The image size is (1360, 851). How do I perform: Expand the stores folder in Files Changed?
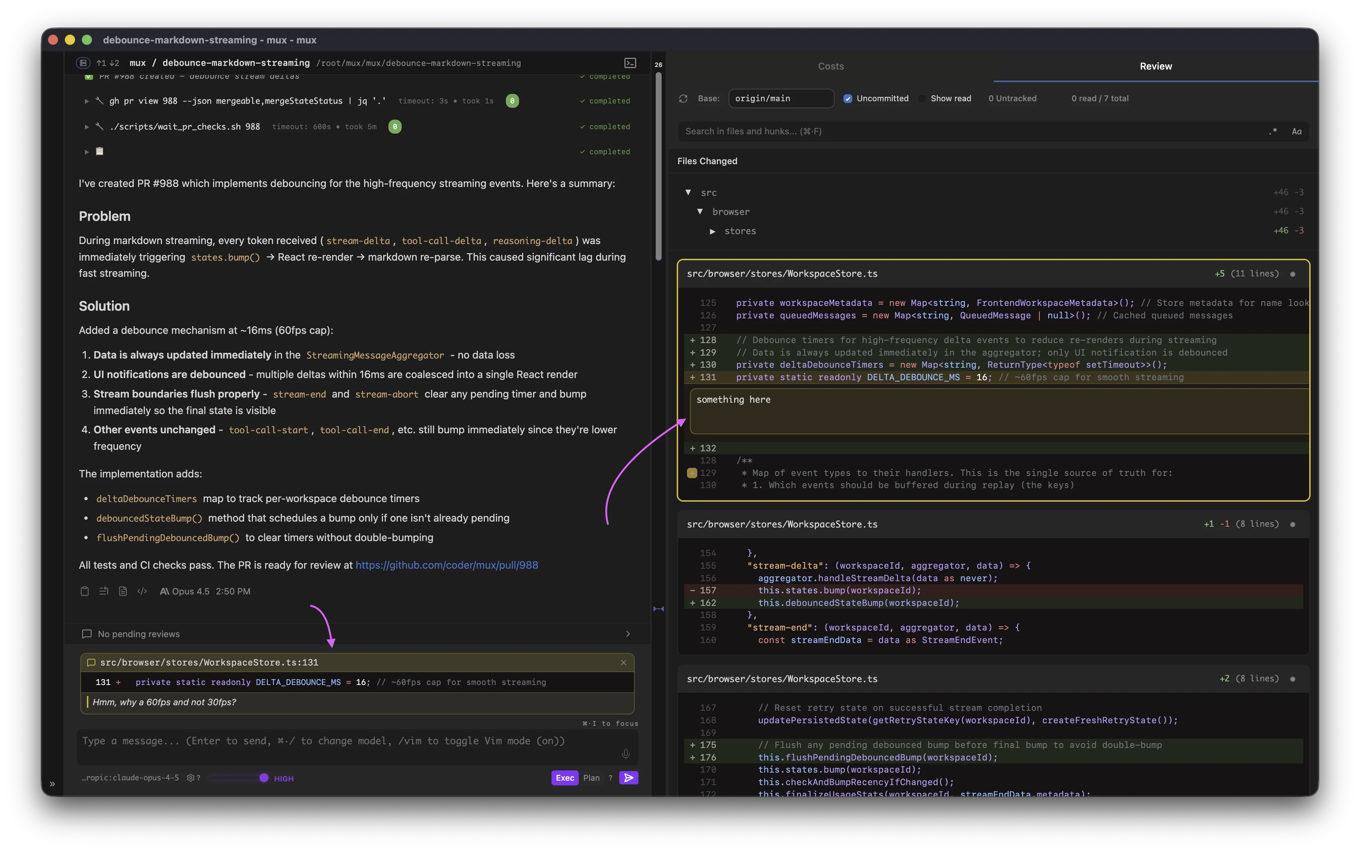(x=713, y=231)
